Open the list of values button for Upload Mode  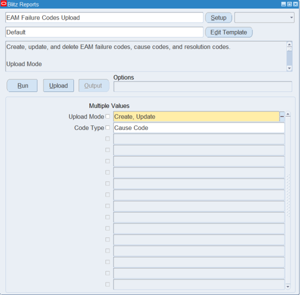282,116
